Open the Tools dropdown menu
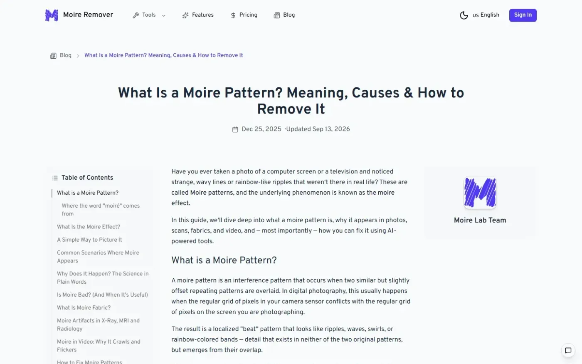Viewport: 582px width, 364px height. [x=149, y=15]
